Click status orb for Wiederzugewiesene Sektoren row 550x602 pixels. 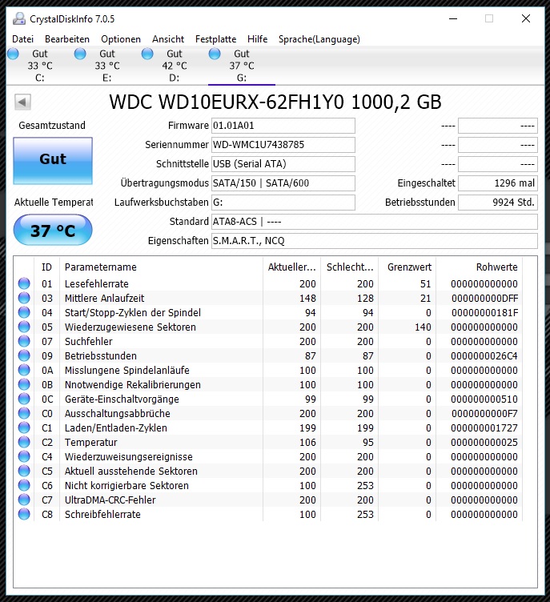(24, 327)
